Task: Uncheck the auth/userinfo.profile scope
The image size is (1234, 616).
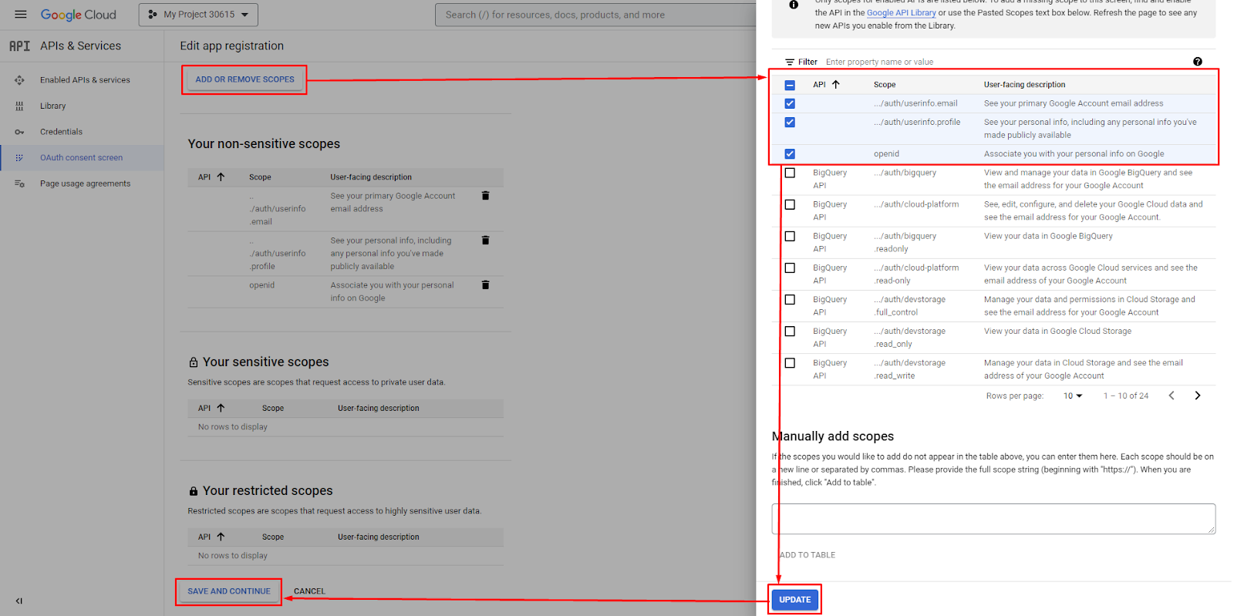Action: click(790, 122)
